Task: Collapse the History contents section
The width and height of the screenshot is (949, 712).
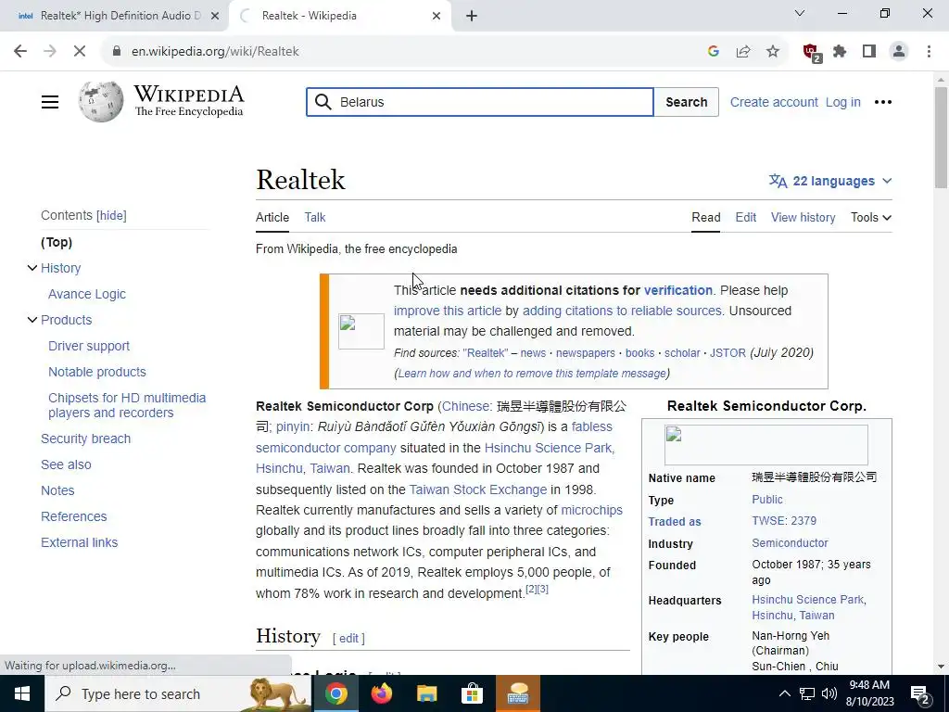Action: [x=32, y=268]
